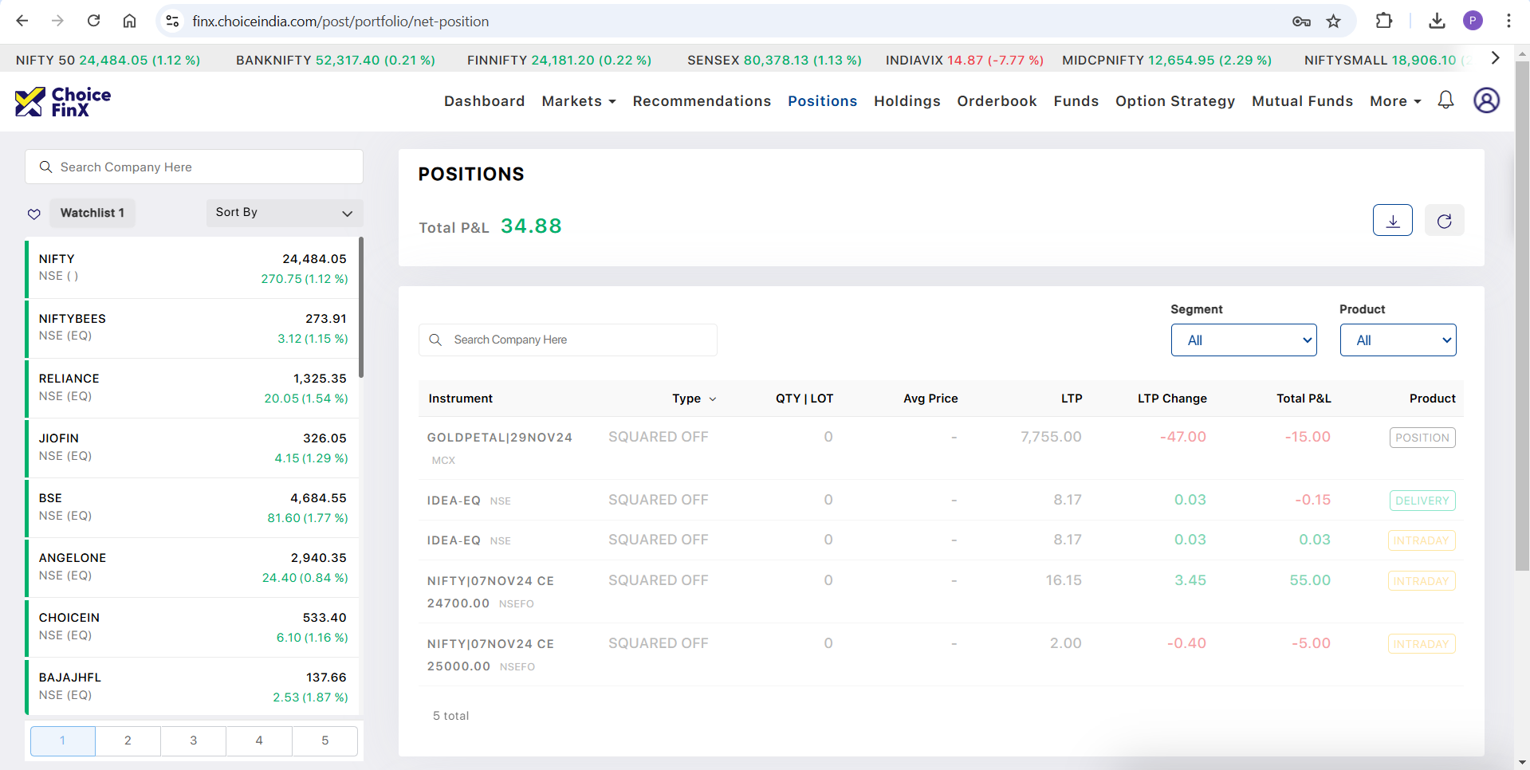The height and width of the screenshot is (770, 1530).
Task: Open the Markets dropdown menu
Action: tap(579, 101)
